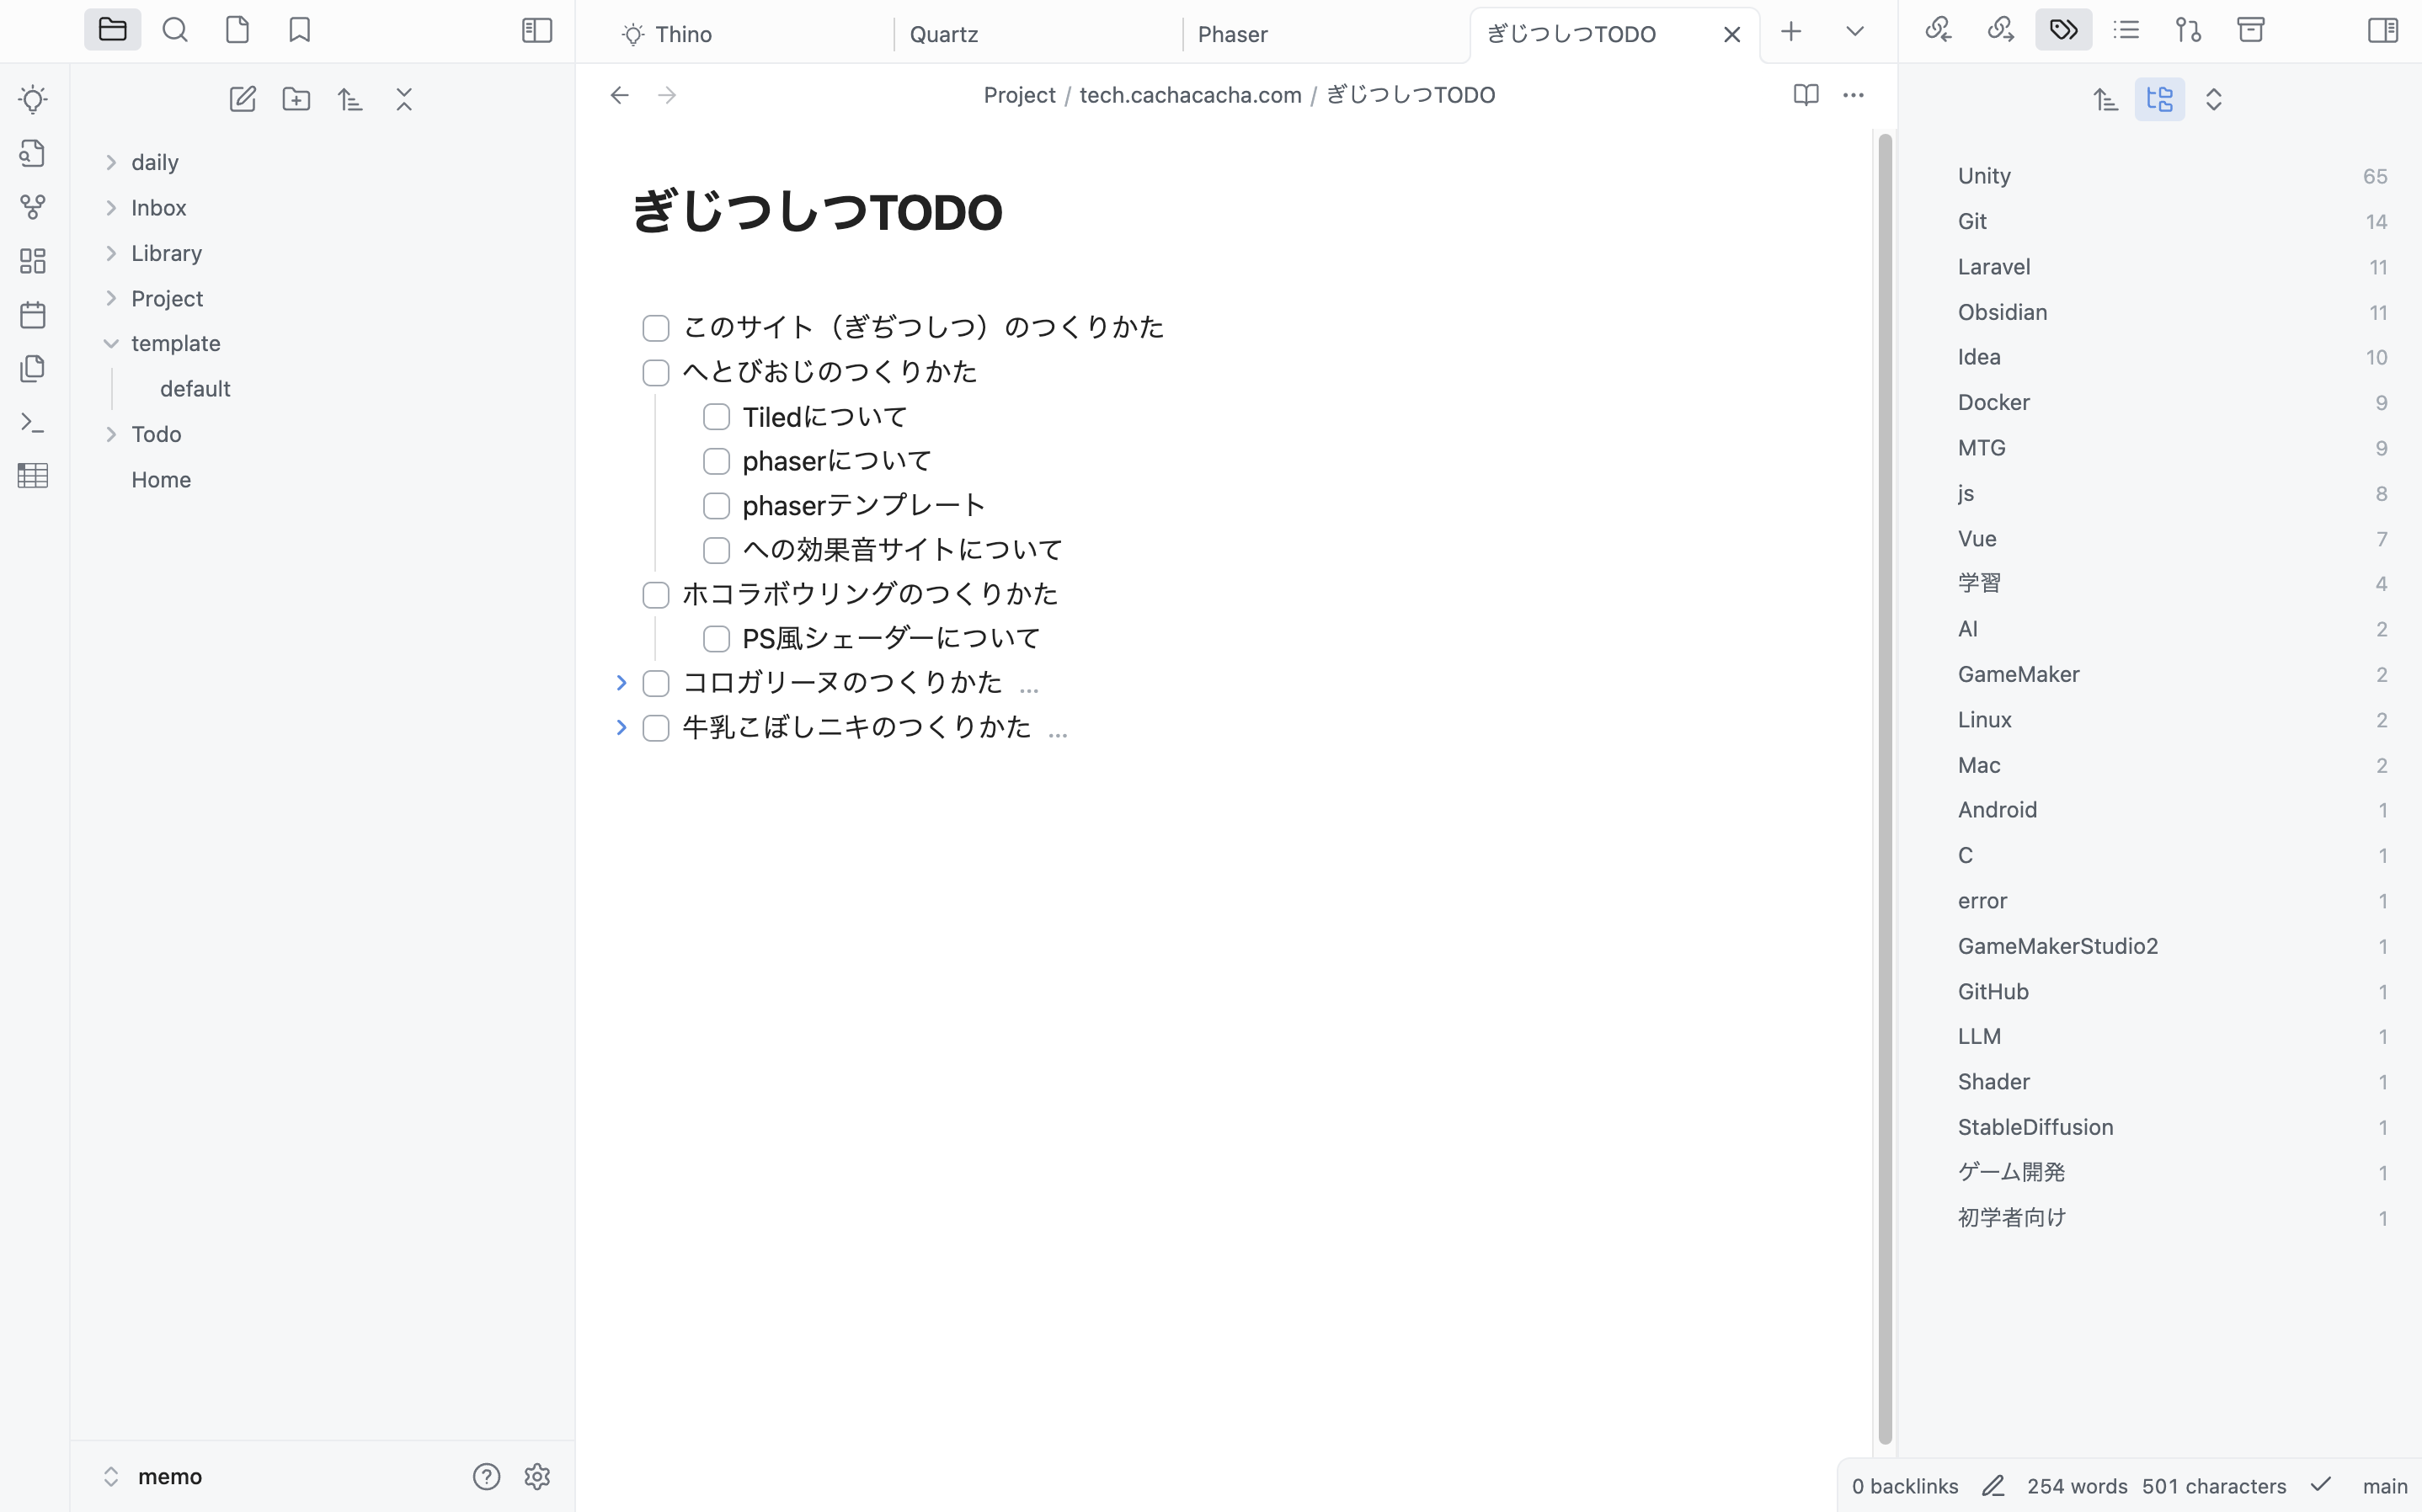
Task: Create a new folder in file explorer
Action: click(296, 99)
